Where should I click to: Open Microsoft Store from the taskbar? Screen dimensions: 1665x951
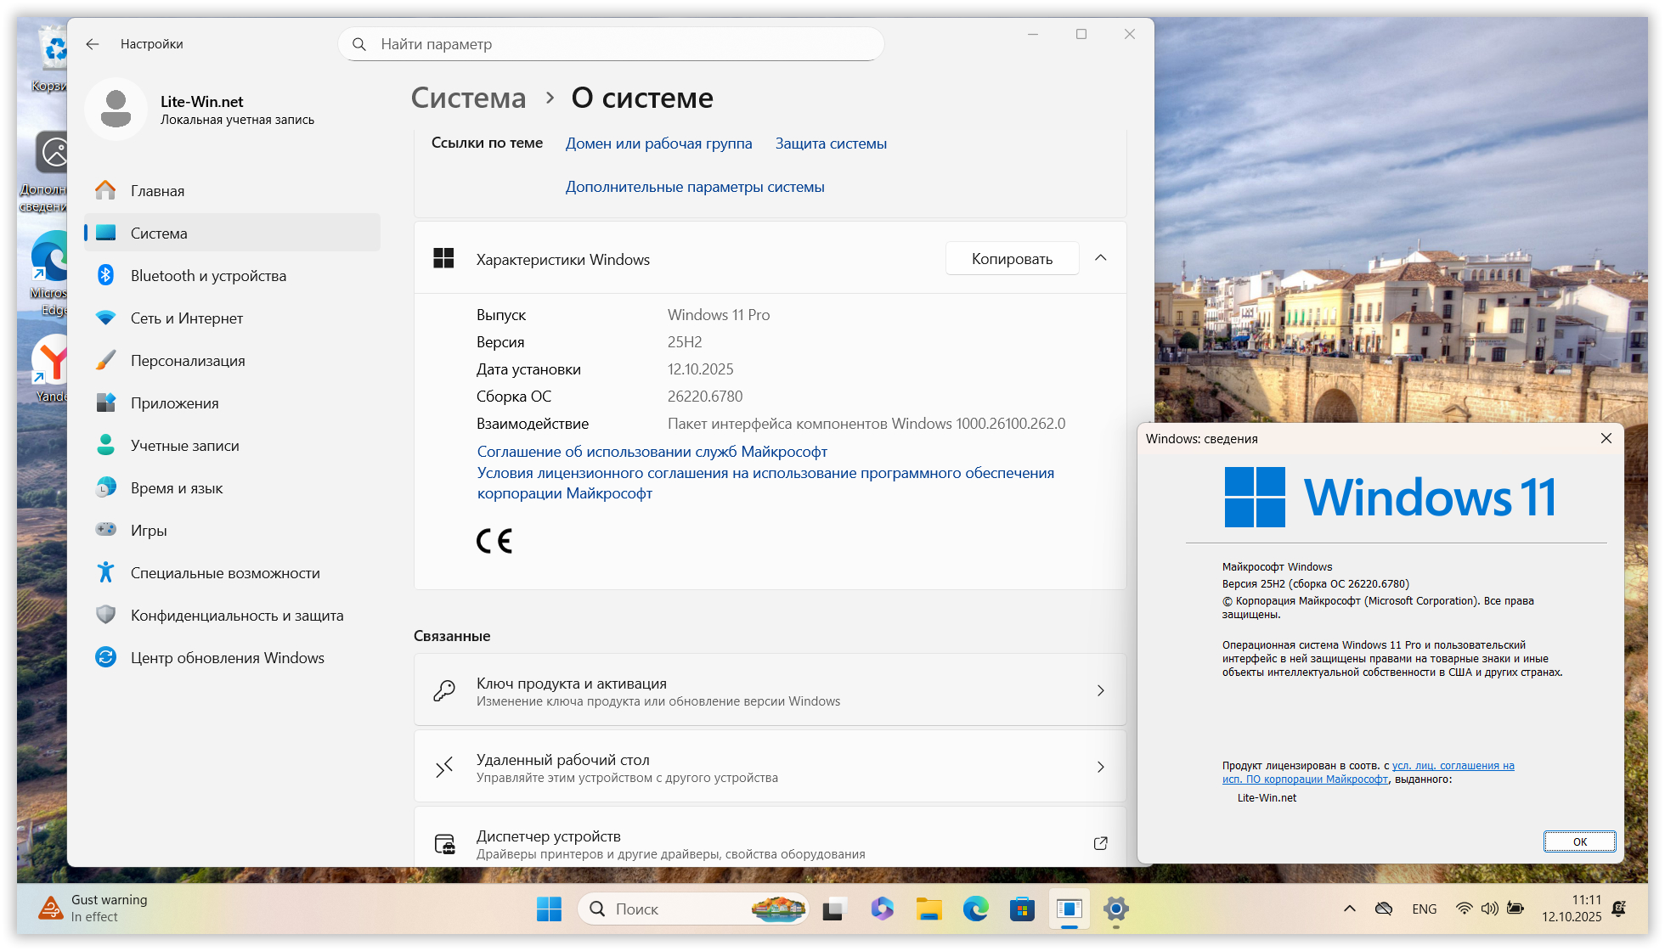[x=1022, y=909]
